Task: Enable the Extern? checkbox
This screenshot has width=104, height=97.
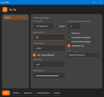Action: [x=56, y=26]
